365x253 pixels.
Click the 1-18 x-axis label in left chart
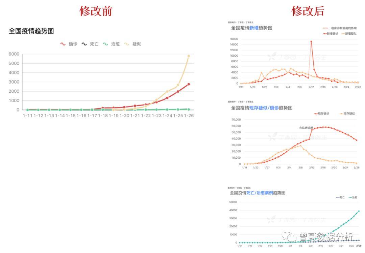point(103,115)
